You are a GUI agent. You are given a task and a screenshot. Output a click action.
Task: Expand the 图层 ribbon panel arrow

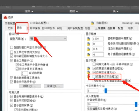click(77, 11)
